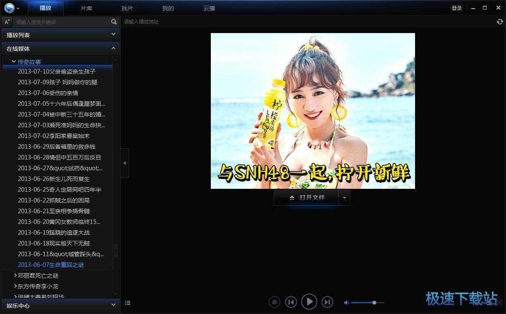Expand the 邓丽君死亡之谜 tree node
Viewport: 506px width, 314px height.
(15, 276)
